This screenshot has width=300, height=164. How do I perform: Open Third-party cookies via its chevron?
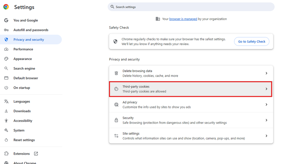[266, 89]
